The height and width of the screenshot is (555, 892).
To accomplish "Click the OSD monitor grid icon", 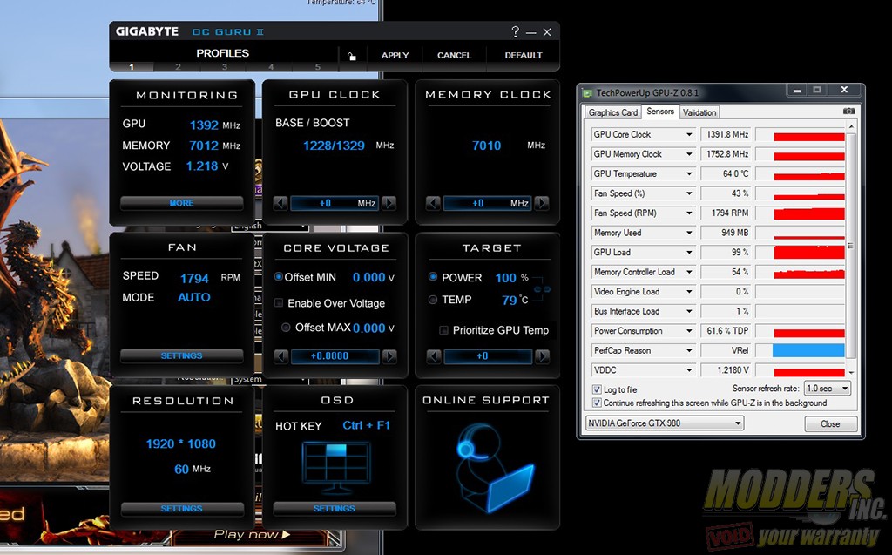I will point(335,466).
